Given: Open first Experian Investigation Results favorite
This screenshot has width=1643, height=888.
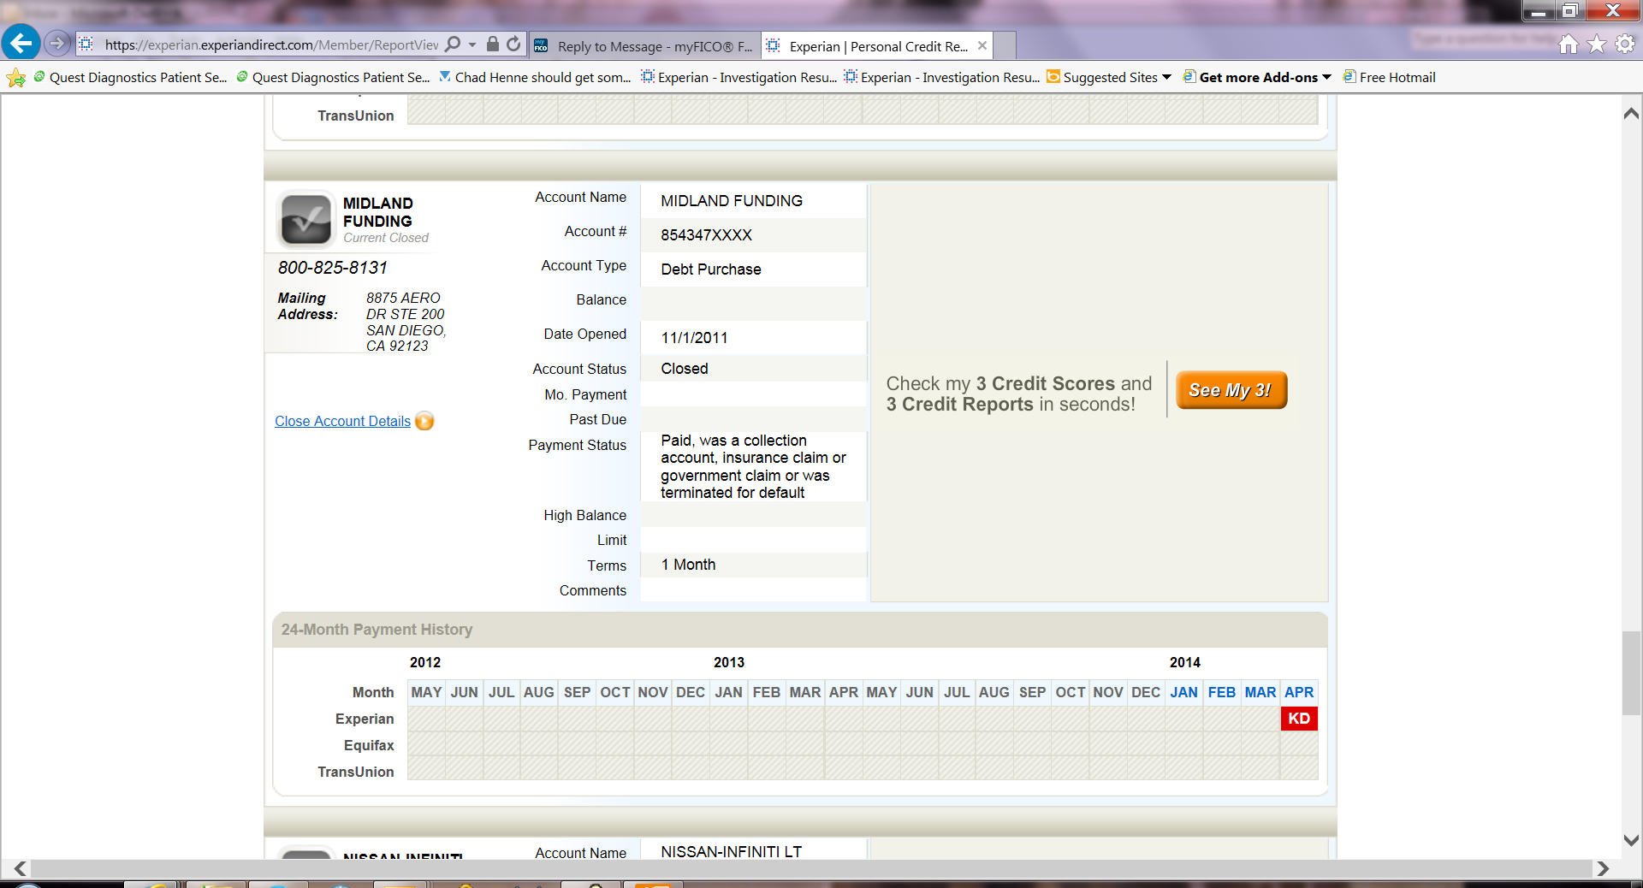Looking at the screenshot, I should (x=739, y=77).
